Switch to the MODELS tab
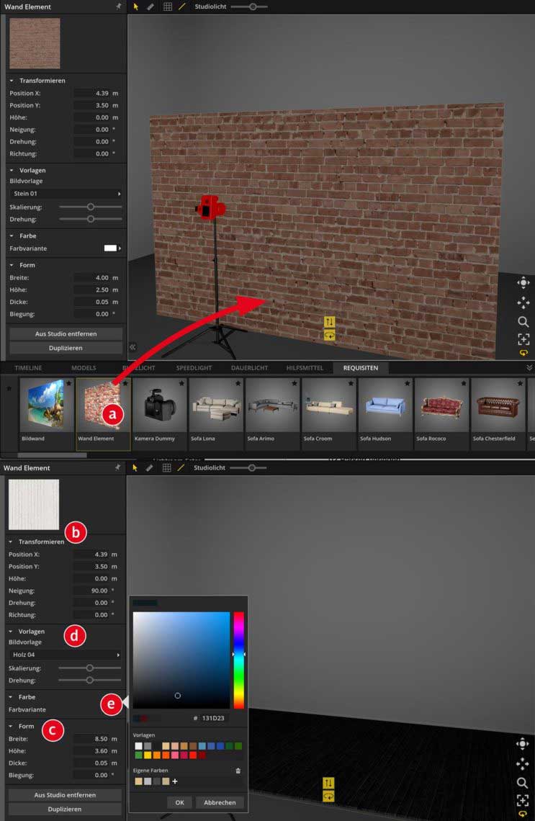Image resolution: width=535 pixels, height=821 pixels. [x=84, y=367]
